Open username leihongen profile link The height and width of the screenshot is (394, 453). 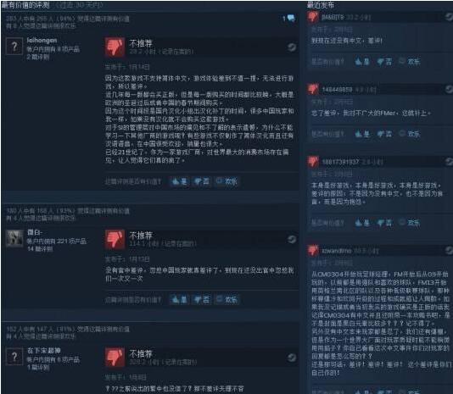click(42, 40)
